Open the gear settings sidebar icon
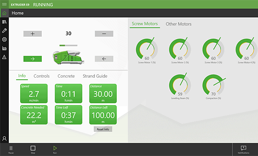Image resolution: width=258 pixels, height=156 pixels. click(4, 40)
